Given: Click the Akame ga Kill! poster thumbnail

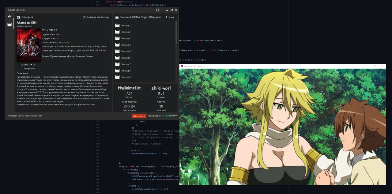Looking at the screenshot, I should click(x=29, y=45).
